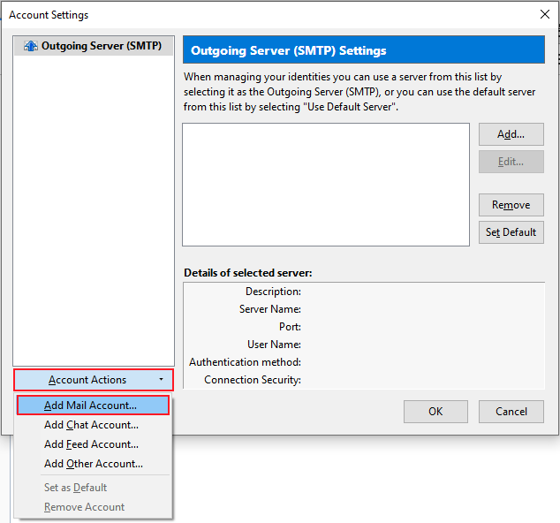Pick Add Feed Account... menu entry
The image size is (560, 523).
click(x=91, y=444)
